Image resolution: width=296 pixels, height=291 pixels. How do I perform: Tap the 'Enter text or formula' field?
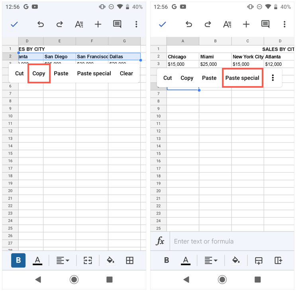pos(231,241)
